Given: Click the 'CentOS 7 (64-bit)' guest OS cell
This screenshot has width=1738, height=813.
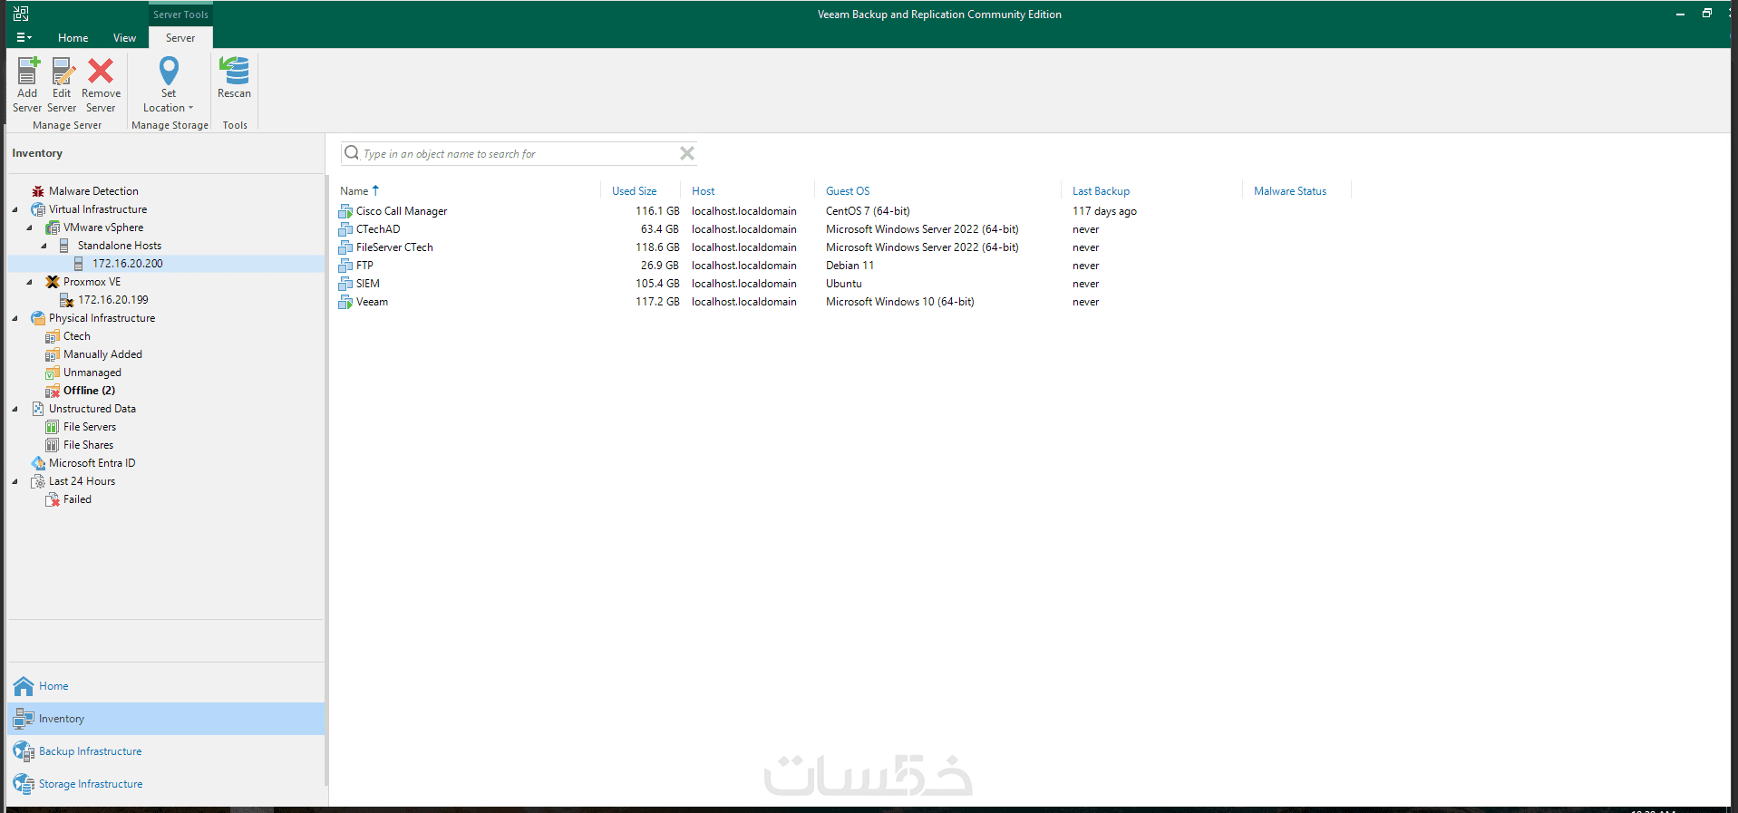Looking at the screenshot, I should pyautogui.click(x=868, y=211).
